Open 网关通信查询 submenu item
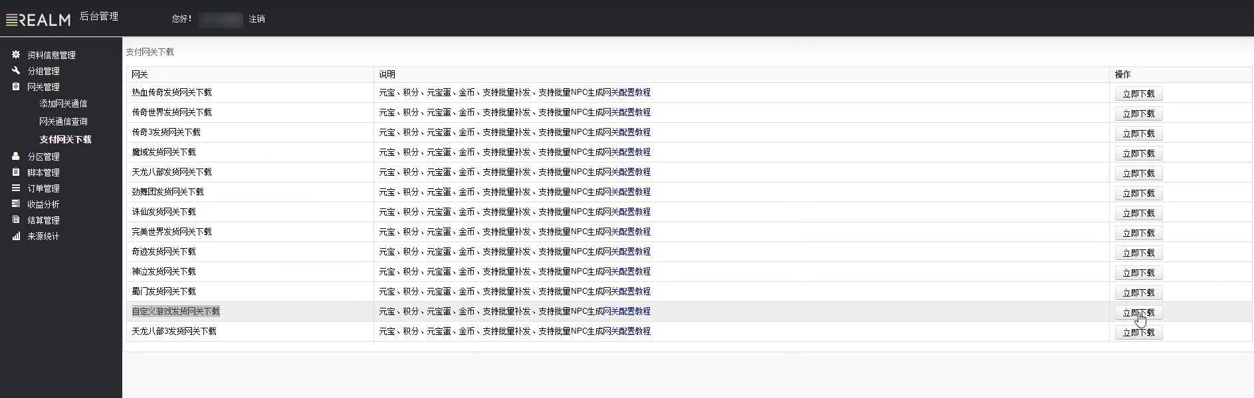 point(63,121)
